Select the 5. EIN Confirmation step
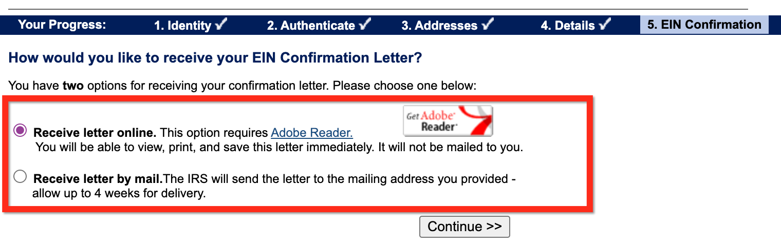This screenshot has width=781, height=246. (x=704, y=25)
